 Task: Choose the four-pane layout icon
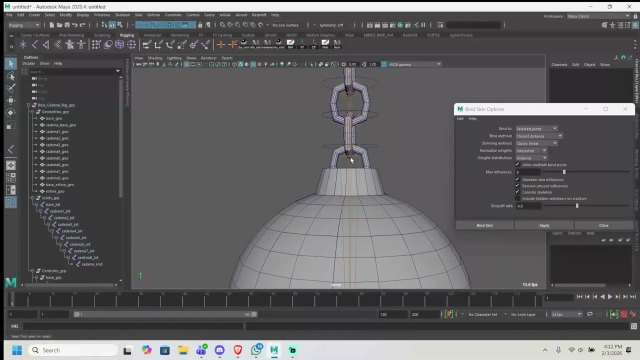(x=10, y=177)
